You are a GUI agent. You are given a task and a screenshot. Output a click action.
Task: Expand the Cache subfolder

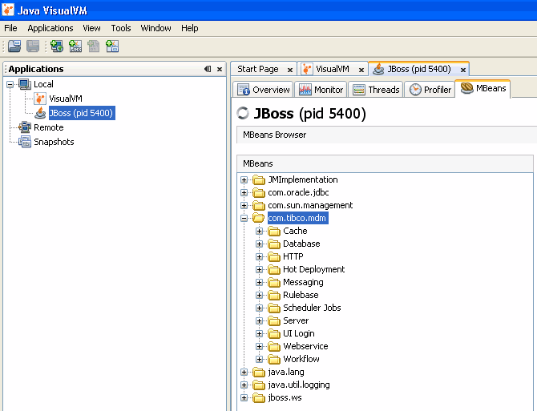pos(259,232)
